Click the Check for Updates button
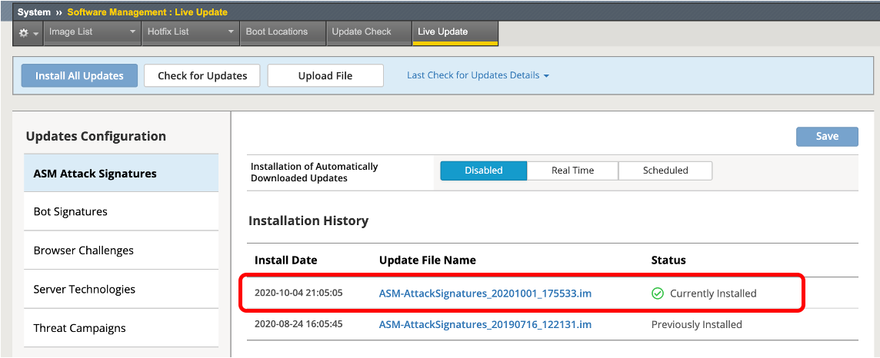This screenshot has height=358, width=880. [x=202, y=75]
